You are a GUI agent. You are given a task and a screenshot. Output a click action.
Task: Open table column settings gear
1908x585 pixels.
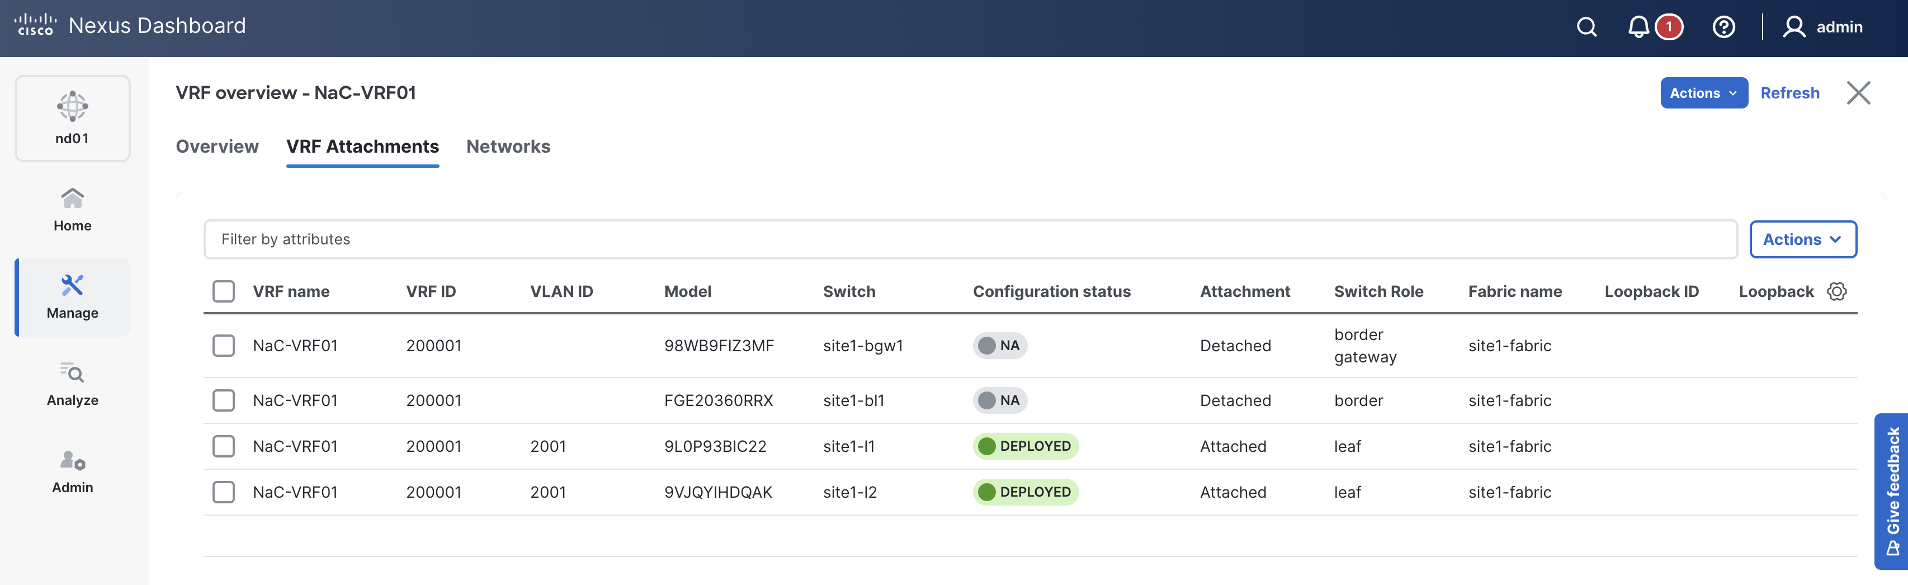click(1836, 291)
